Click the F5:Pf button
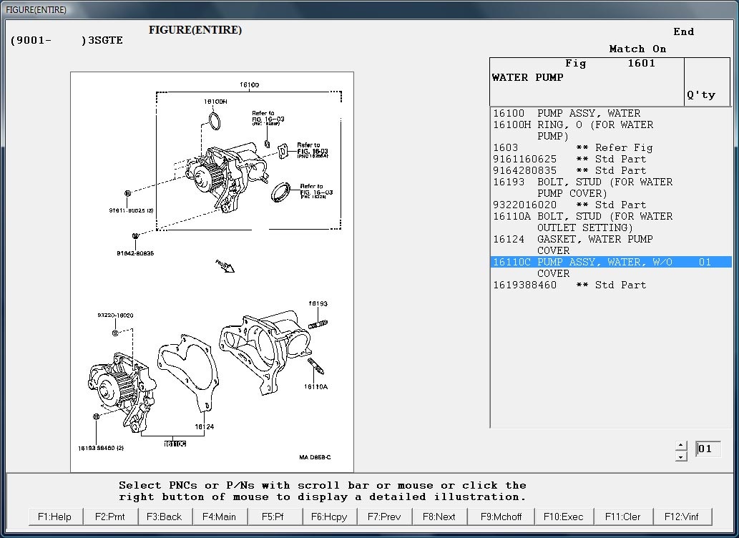Image resolution: width=739 pixels, height=538 pixels. [x=273, y=517]
